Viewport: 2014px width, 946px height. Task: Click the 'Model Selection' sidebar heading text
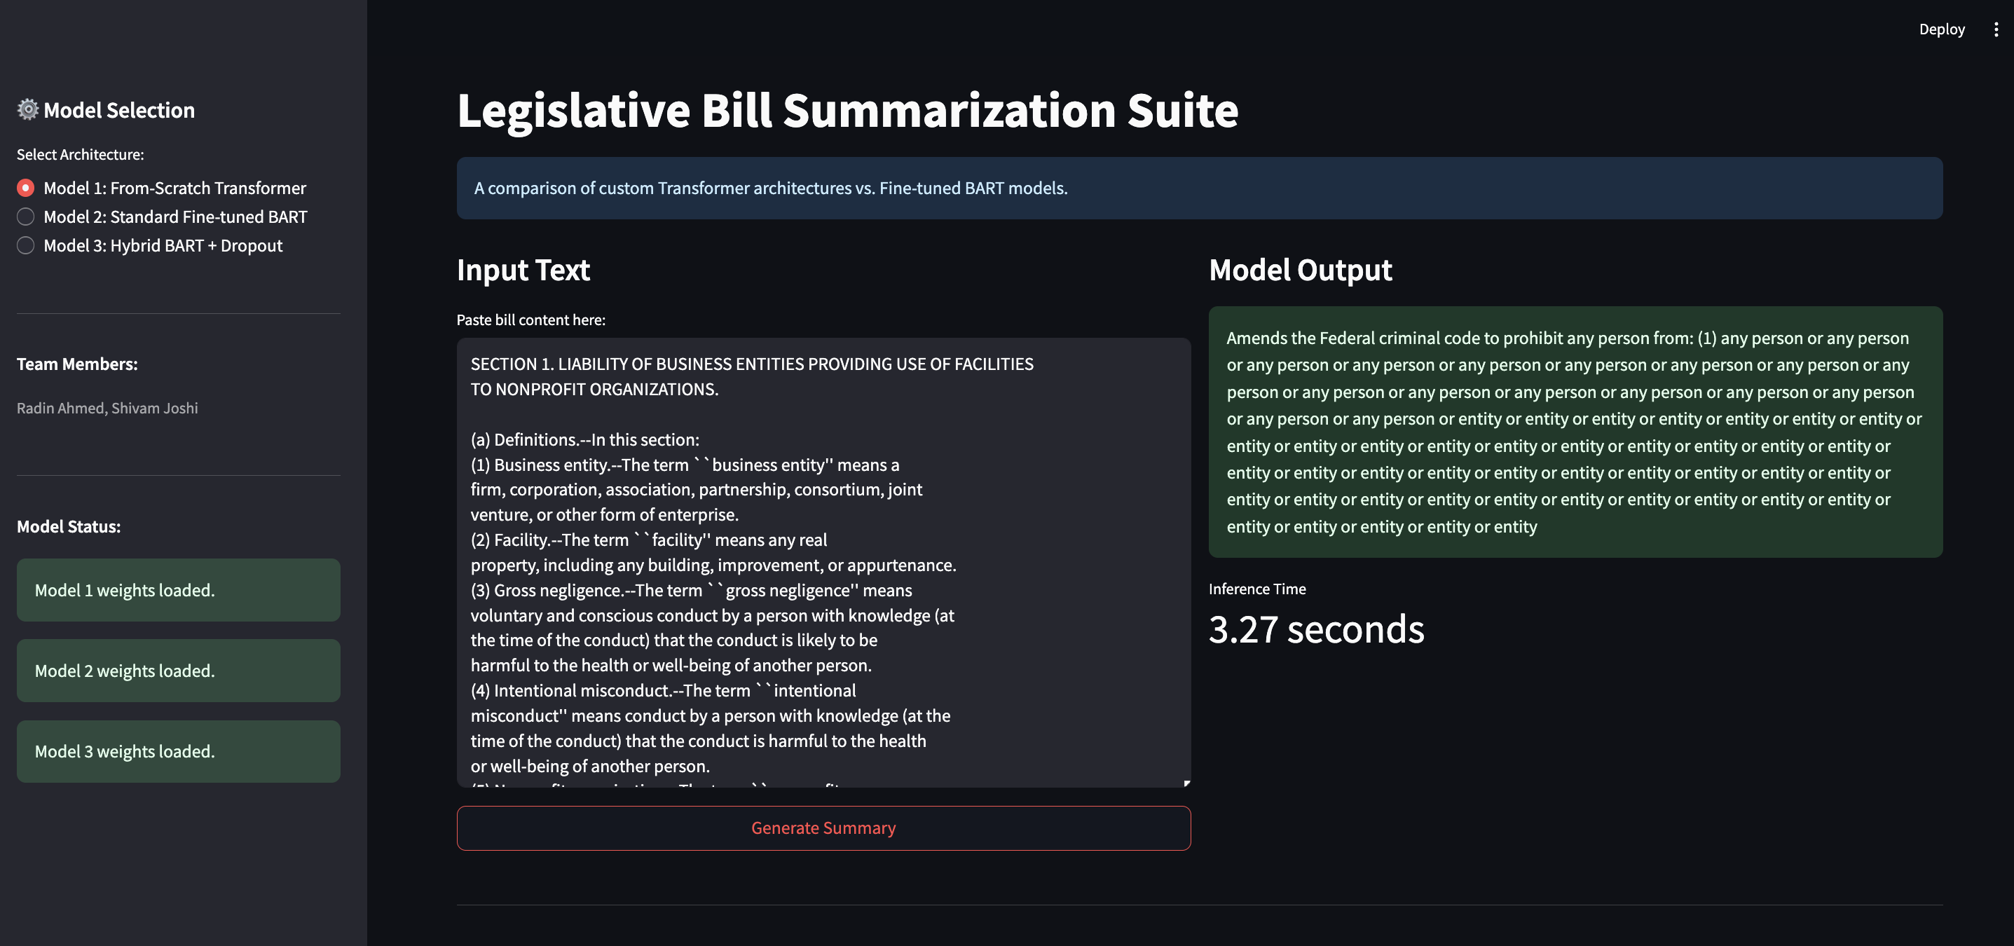pyautogui.click(x=119, y=110)
